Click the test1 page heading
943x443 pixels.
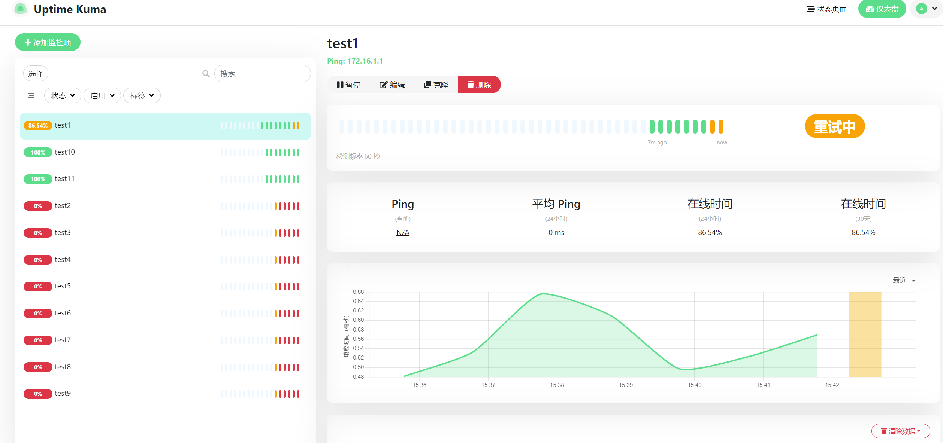click(x=342, y=43)
